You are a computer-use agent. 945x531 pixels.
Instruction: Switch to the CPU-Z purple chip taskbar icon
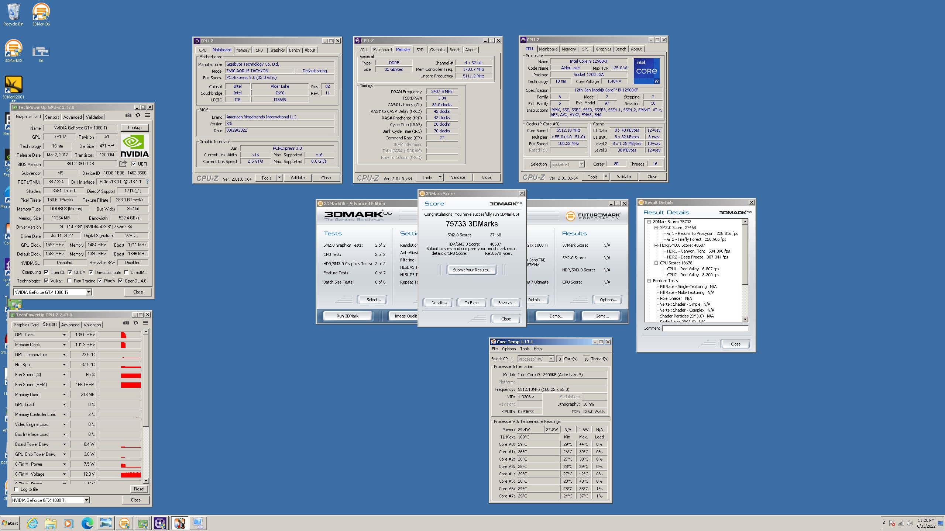pos(160,523)
